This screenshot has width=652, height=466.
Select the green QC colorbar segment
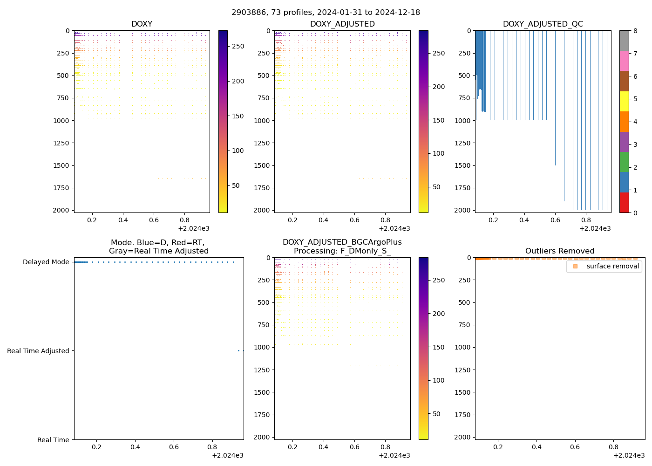click(624, 162)
